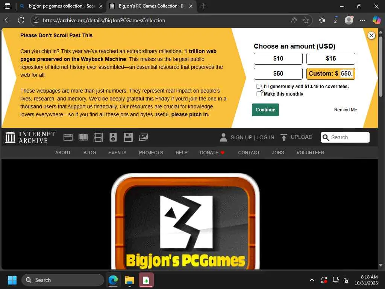
Task: Open the JOBS menu item
Action: coord(278,153)
